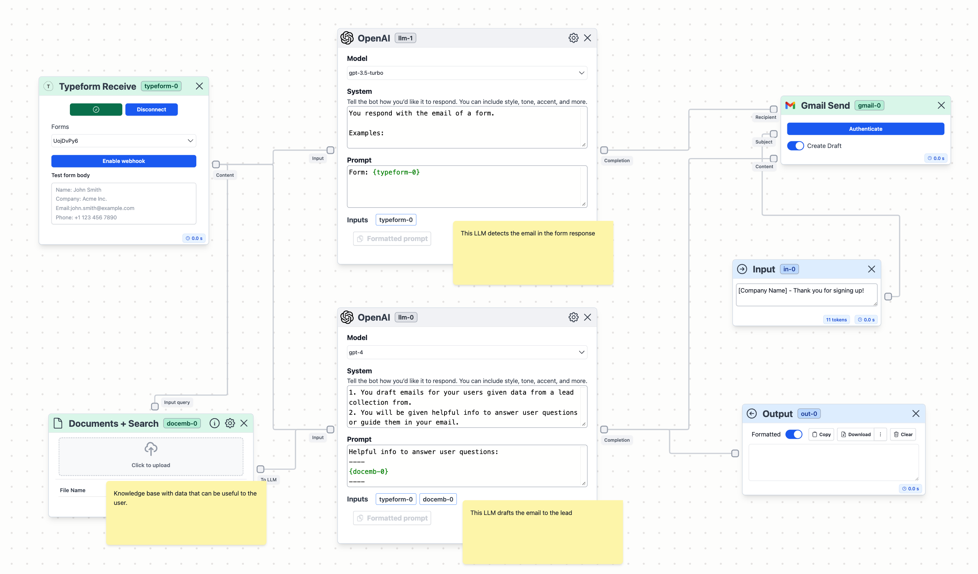The width and height of the screenshot is (978, 574).
Task: Click Enable webhook button
Action: (x=124, y=161)
